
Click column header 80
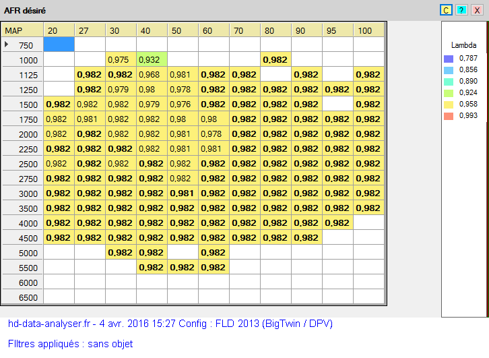(275, 30)
